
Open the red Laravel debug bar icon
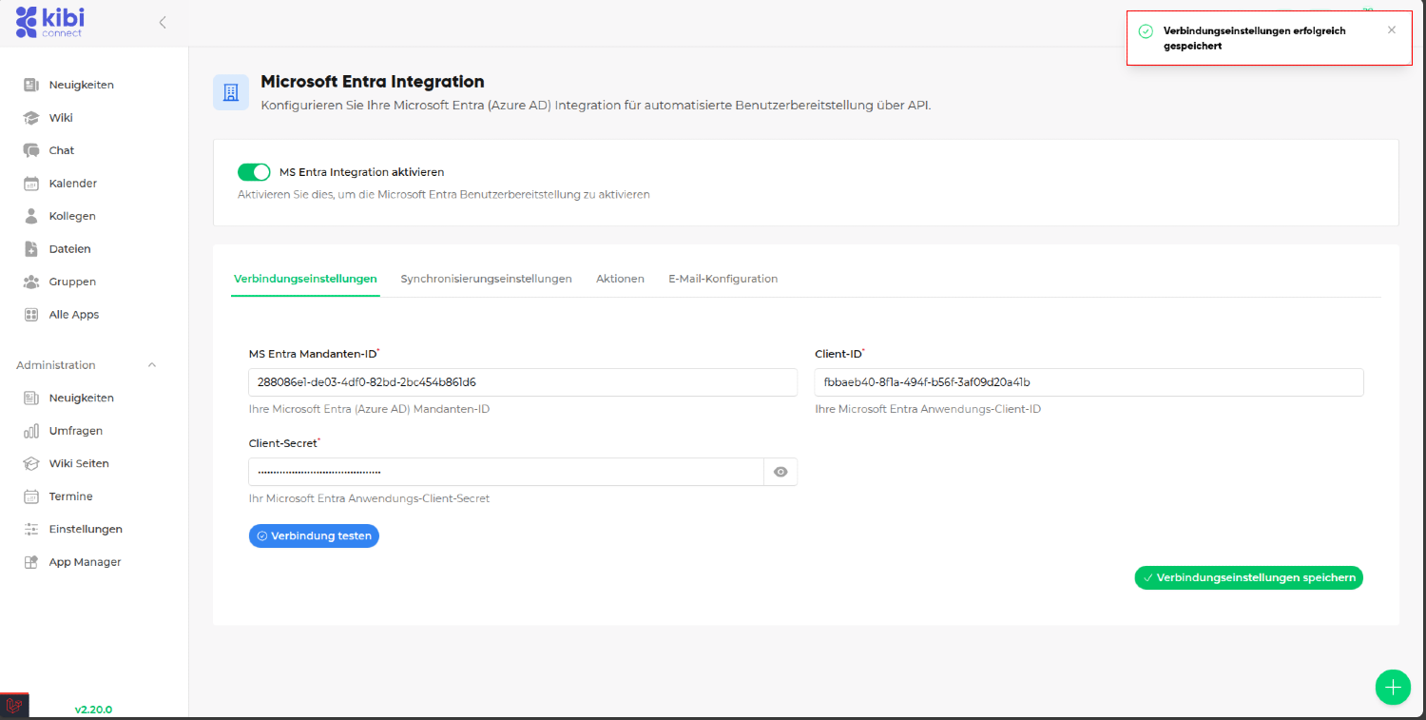point(14,706)
